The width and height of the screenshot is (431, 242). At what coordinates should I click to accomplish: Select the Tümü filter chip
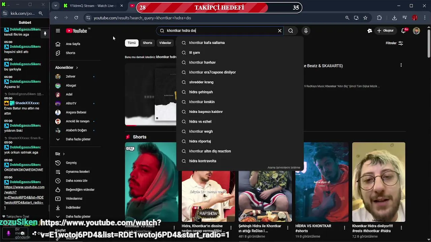pyautogui.click(x=132, y=43)
